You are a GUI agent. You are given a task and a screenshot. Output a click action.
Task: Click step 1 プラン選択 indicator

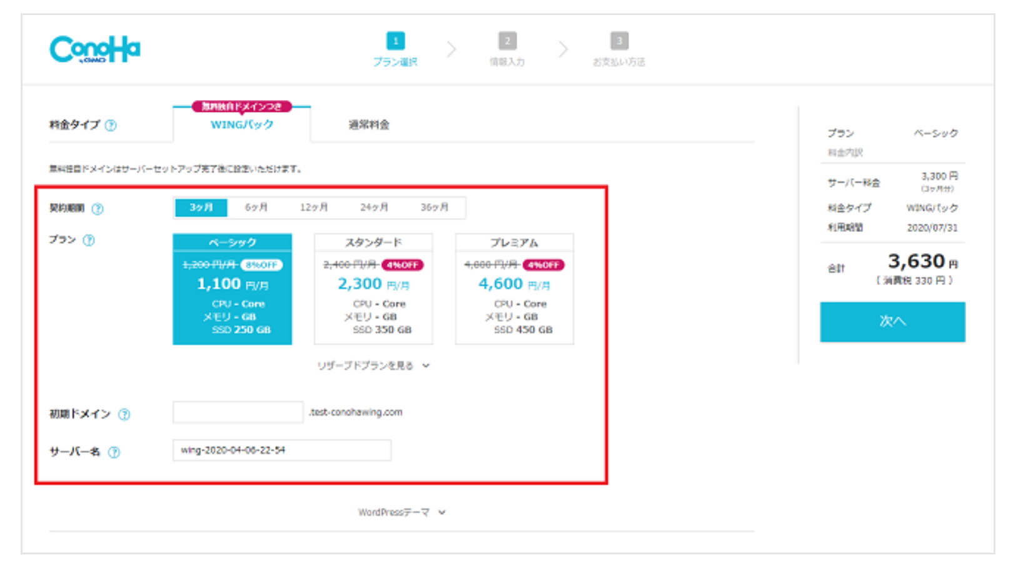coord(395,49)
